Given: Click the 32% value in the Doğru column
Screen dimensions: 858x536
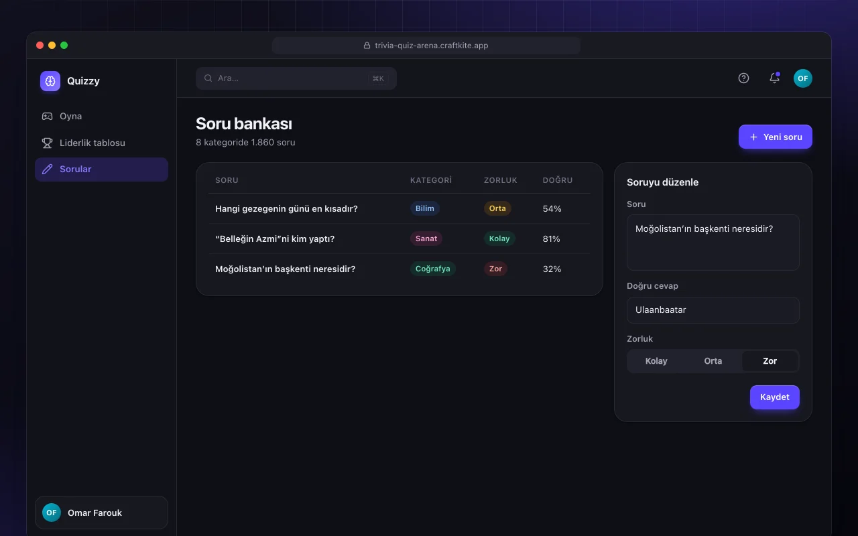Looking at the screenshot, I should tap(552, 269).
